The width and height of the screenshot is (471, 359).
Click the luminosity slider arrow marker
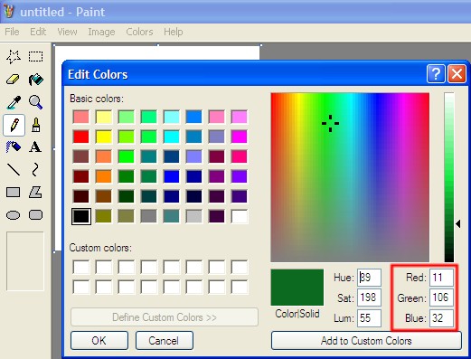[x=458, y=224]
